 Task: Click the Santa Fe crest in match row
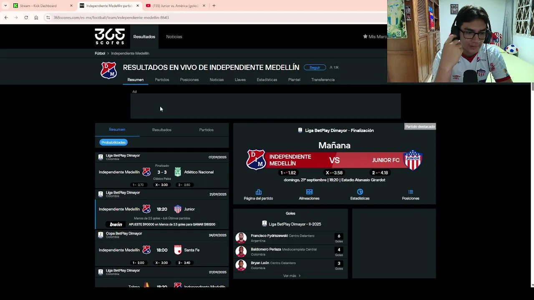coord(178,250)
